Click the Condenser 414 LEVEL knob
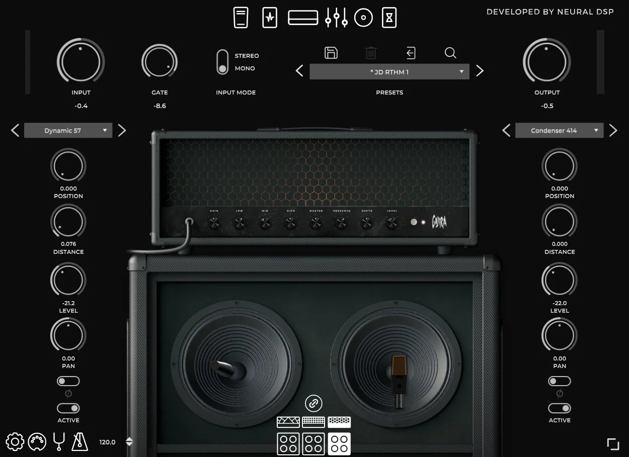Viewport: 629px width, 457px height. 560,280
